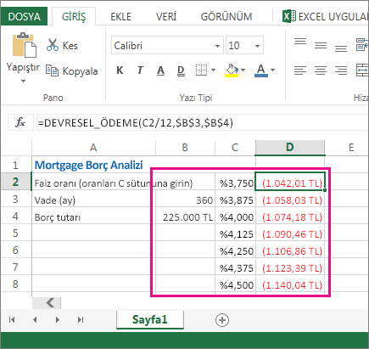The image size is (369, 349).
Task: Open the Yapıştır dropdown arrow
Action: click(x=23, y=82)
